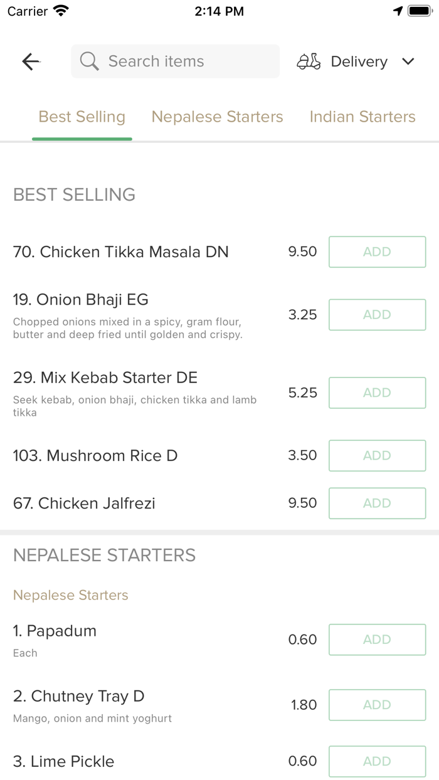The image size is (439, 780).
Task: Tap the location arrow status icon
Action: pyautogui.click(x=398, y=11)
